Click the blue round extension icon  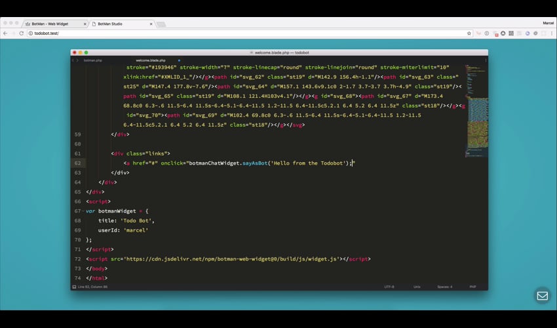[528, 33]
